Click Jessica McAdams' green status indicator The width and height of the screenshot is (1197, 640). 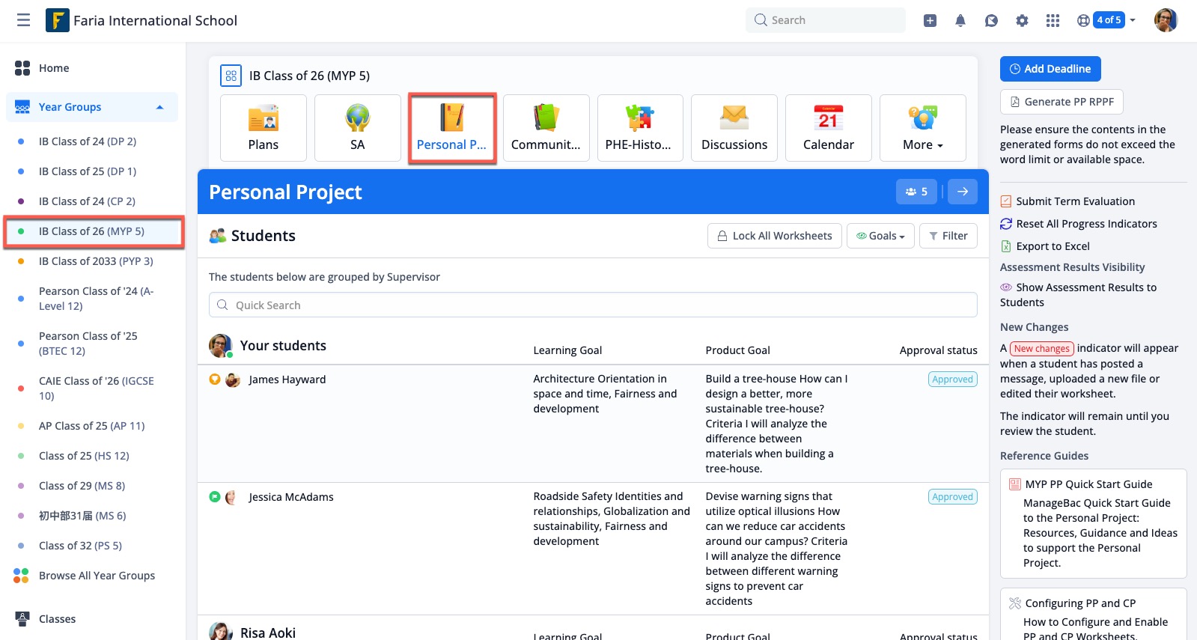tap(215, 496)
